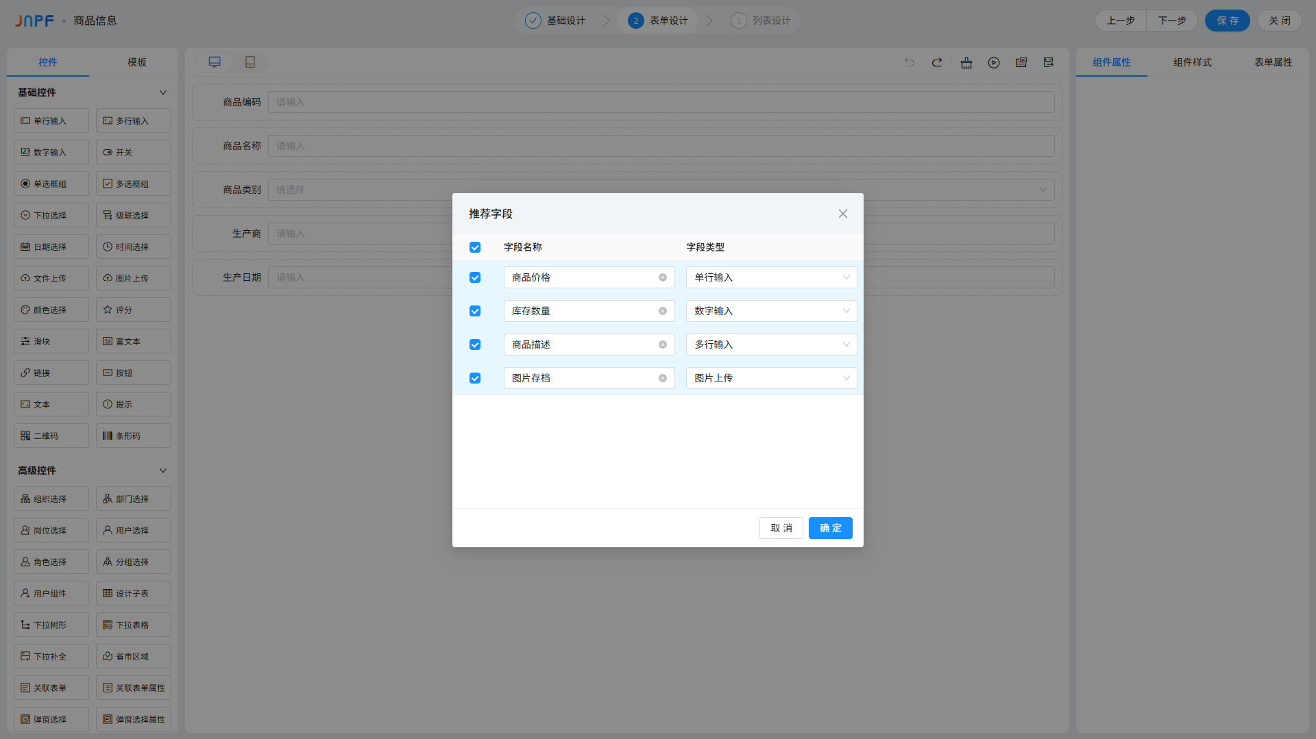The height and width of the screenshot is (739, 1316).
Task: Open the 组件属性 tab
Action: [x=1112, y=62]
